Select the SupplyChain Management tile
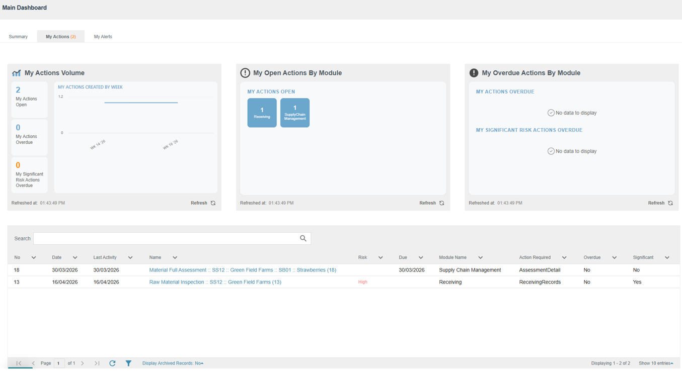The image size is (682, 371). tap(295, 113)
